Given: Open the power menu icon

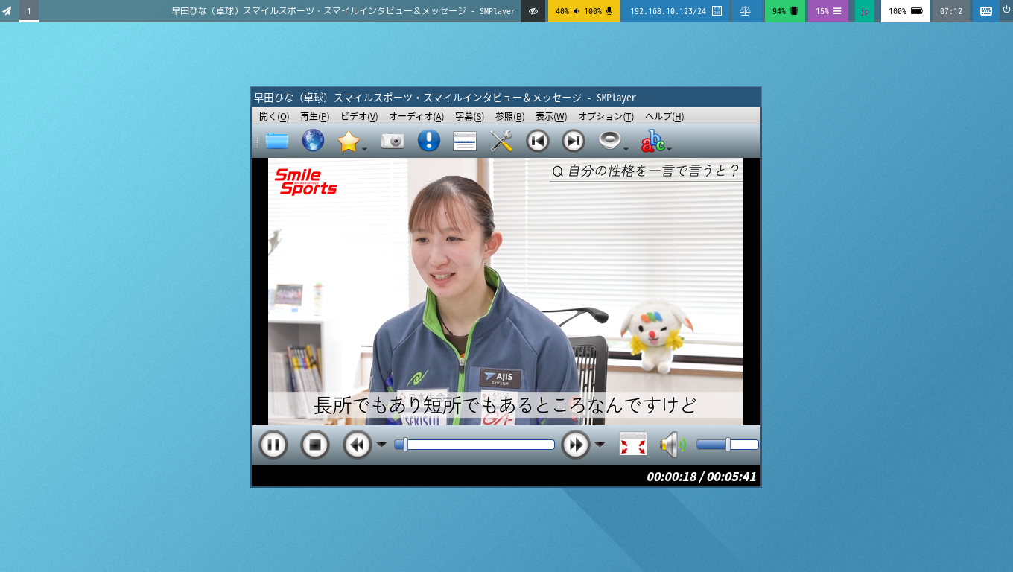Looking at the screenshot, I should pos(1006,10).
